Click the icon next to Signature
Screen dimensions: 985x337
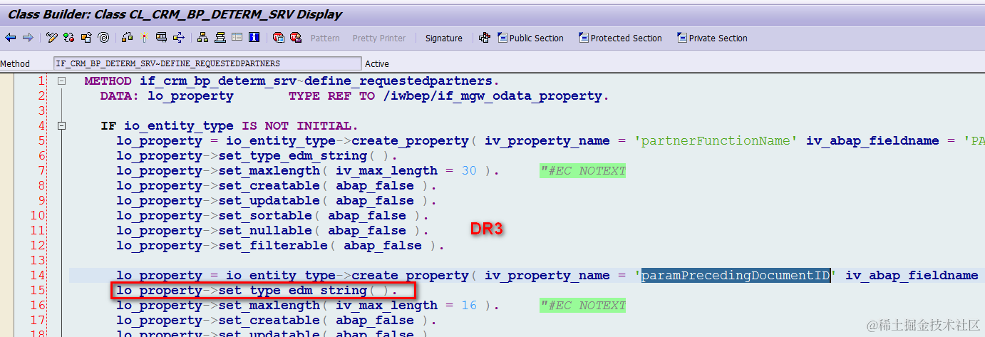(485, 38)
